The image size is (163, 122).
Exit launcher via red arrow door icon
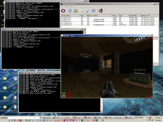[x=100, y=11]
